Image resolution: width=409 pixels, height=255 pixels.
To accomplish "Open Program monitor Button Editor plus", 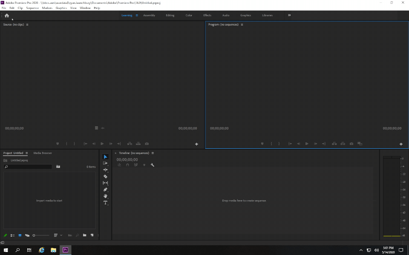I will point(401,144).
